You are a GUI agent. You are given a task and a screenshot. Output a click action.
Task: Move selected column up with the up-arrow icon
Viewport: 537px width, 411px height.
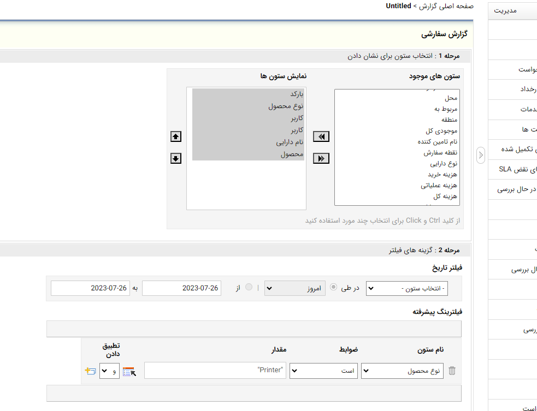[175, 136]
